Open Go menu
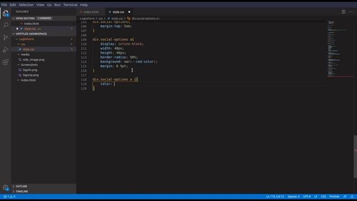The height and width of the screenshot is (201, 357). tap(49, 4)
